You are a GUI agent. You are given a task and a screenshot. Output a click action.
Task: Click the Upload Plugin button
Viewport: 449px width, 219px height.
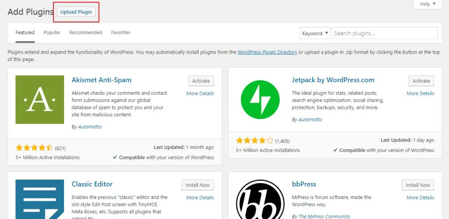pyautogui.click(x=76, y=12)
